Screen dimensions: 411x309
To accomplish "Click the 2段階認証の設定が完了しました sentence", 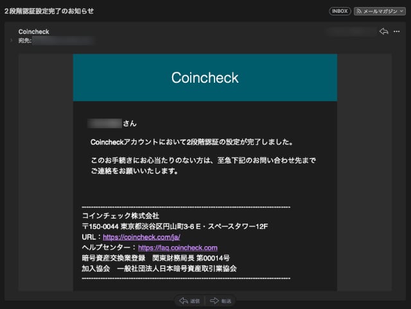I will pyautogui.click(x=191, y=142).
